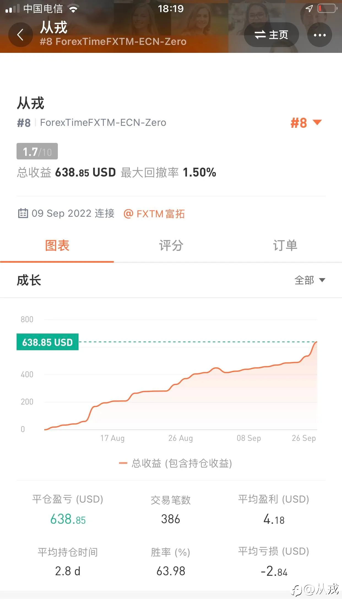Tap the location arrow status icon
This screenshot has width=342, height=608.
pos(309,9)
